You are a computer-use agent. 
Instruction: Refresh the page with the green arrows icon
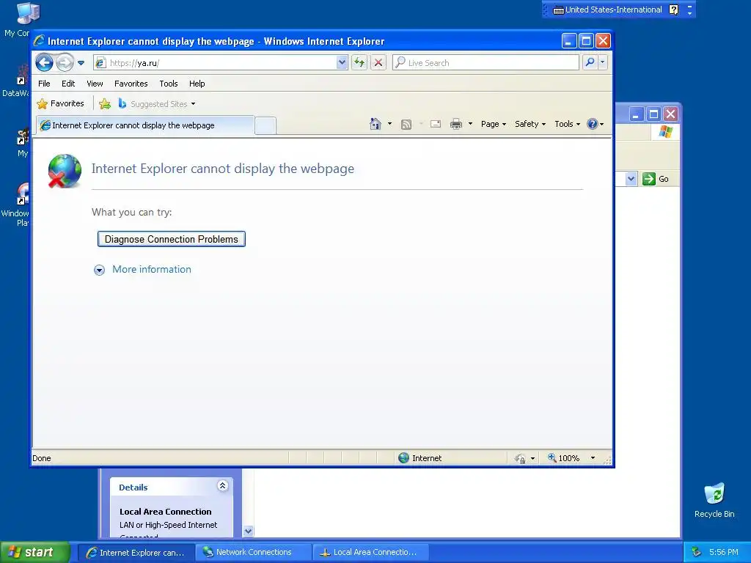pos(359,63)
